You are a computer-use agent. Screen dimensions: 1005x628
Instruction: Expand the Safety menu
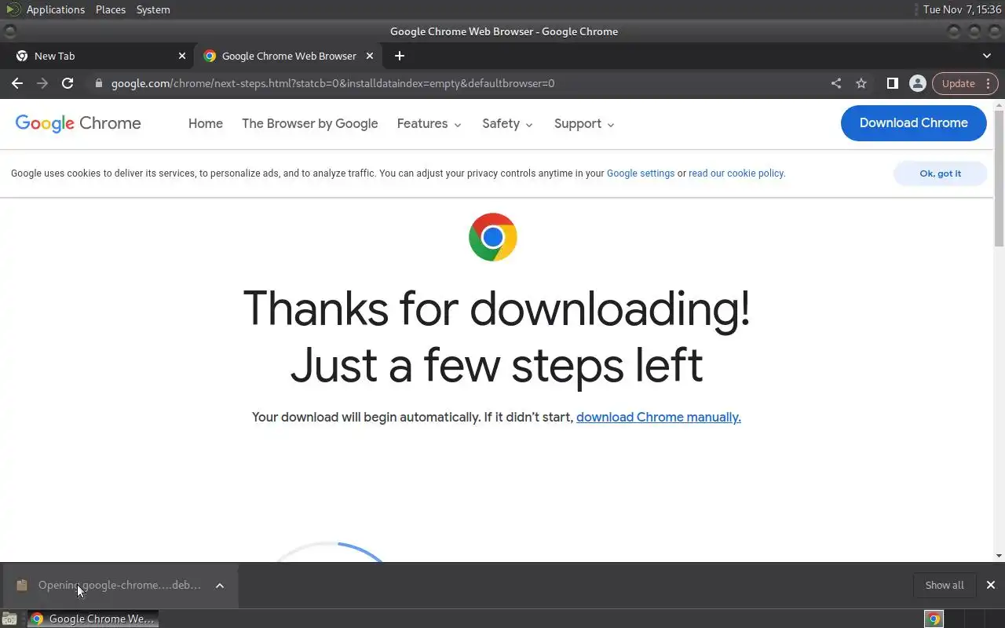point(507,123)
